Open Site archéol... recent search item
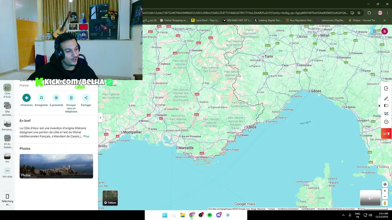This screenshot has width=392, height=220. point(7,109)
